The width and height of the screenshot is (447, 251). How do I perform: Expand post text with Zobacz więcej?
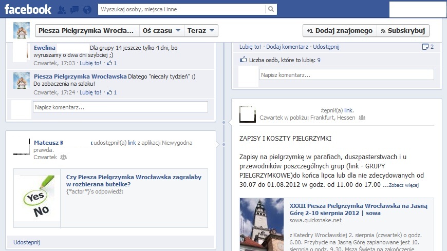click(403, 185)
